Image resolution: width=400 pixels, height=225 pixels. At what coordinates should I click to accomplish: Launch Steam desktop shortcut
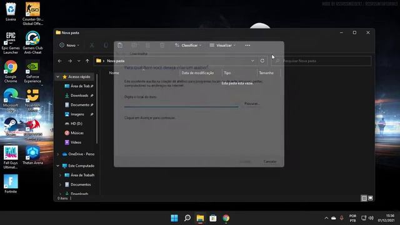pos(11,127)
